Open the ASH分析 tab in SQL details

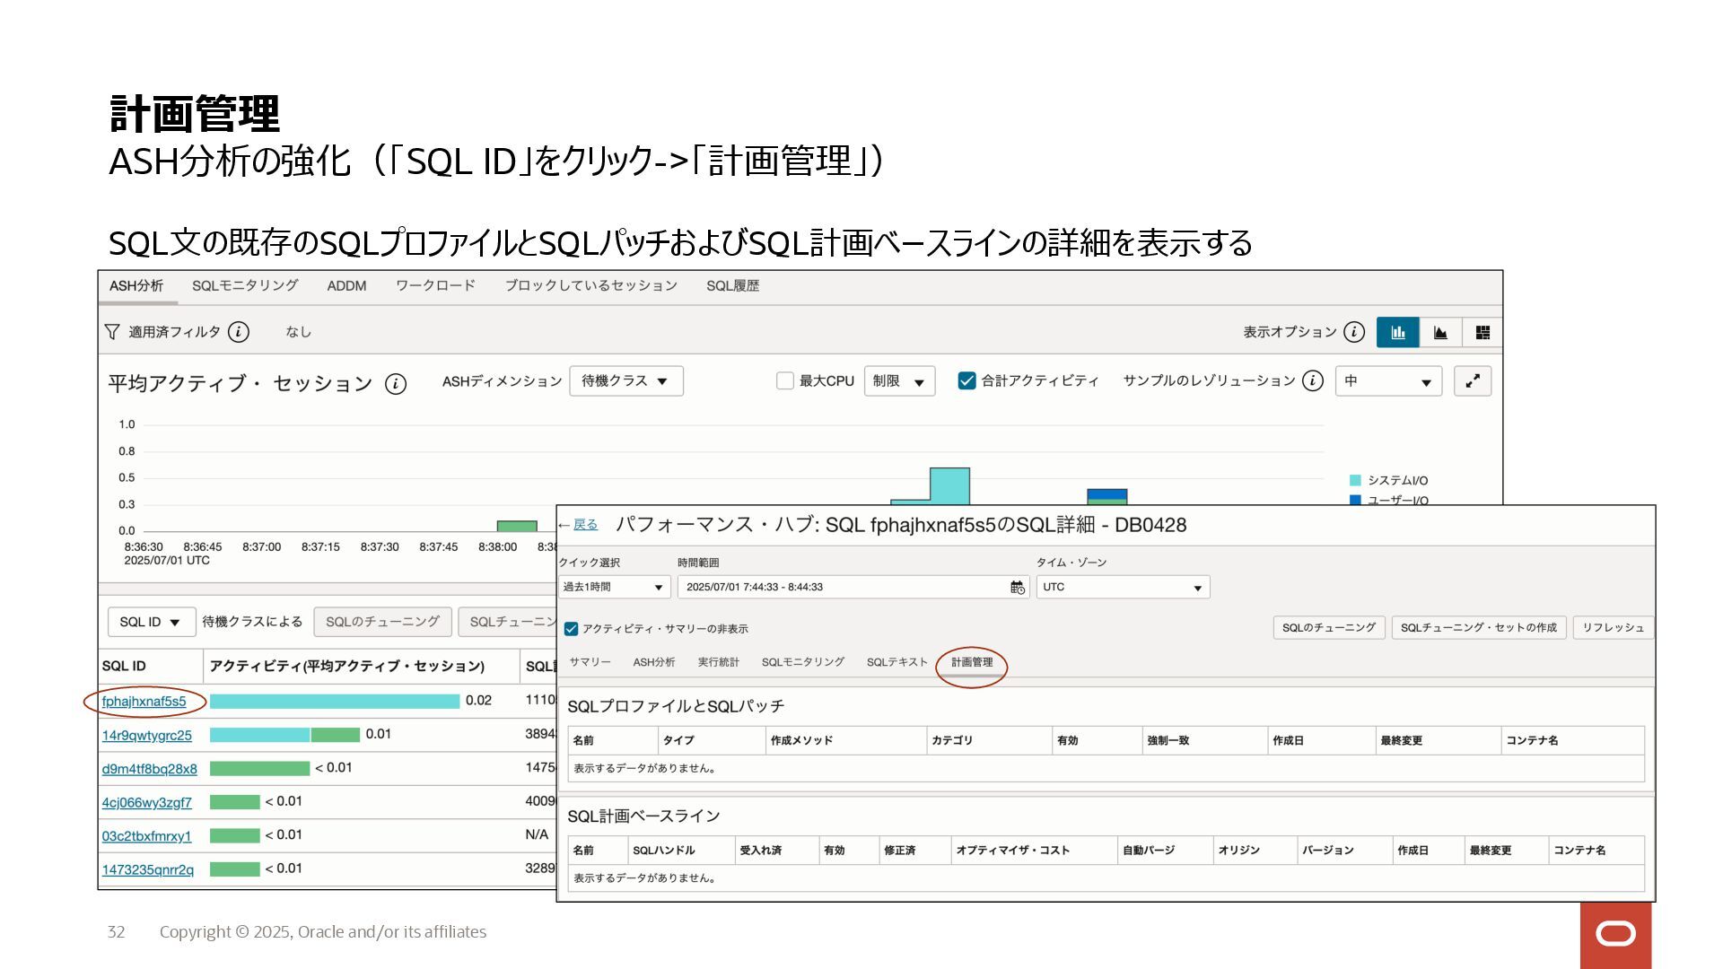[x=654, y=662]
